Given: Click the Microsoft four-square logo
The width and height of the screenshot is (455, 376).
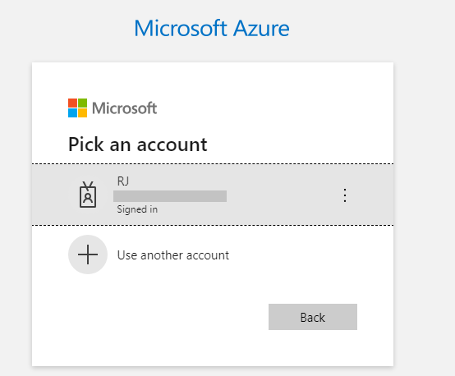Looking at the screenshot, I should [77, 108].
